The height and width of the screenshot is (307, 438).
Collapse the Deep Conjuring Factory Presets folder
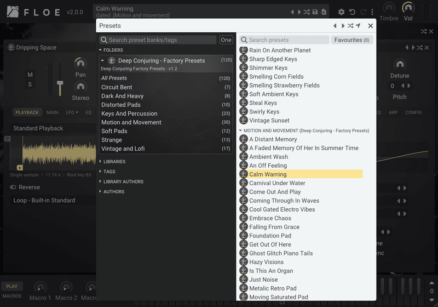[x=102, y=60]
